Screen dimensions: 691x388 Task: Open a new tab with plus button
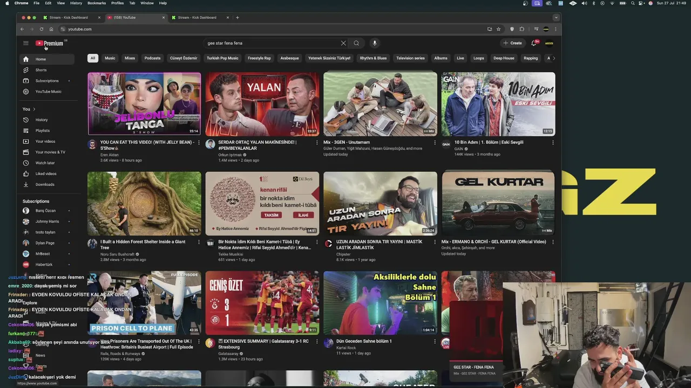coord(237,17)
